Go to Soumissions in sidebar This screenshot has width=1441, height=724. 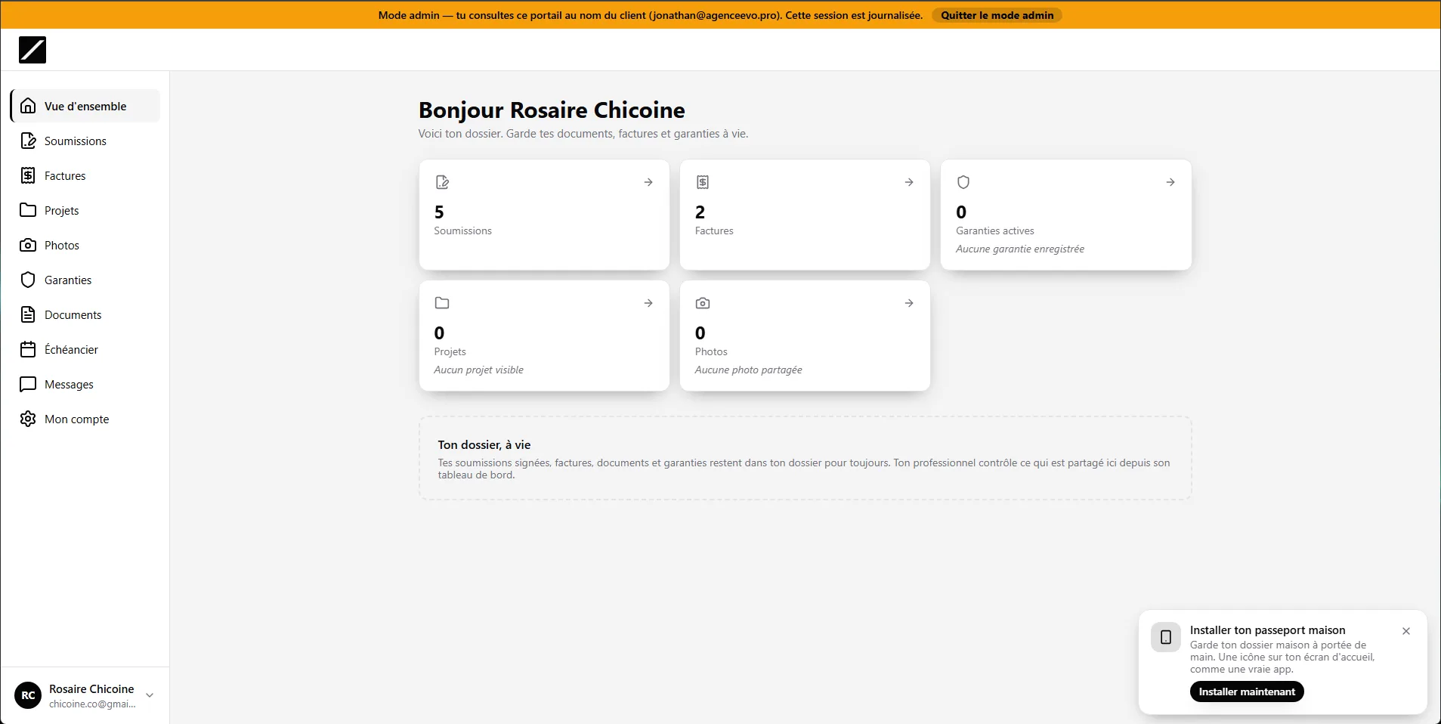click(x=85, y=141)
